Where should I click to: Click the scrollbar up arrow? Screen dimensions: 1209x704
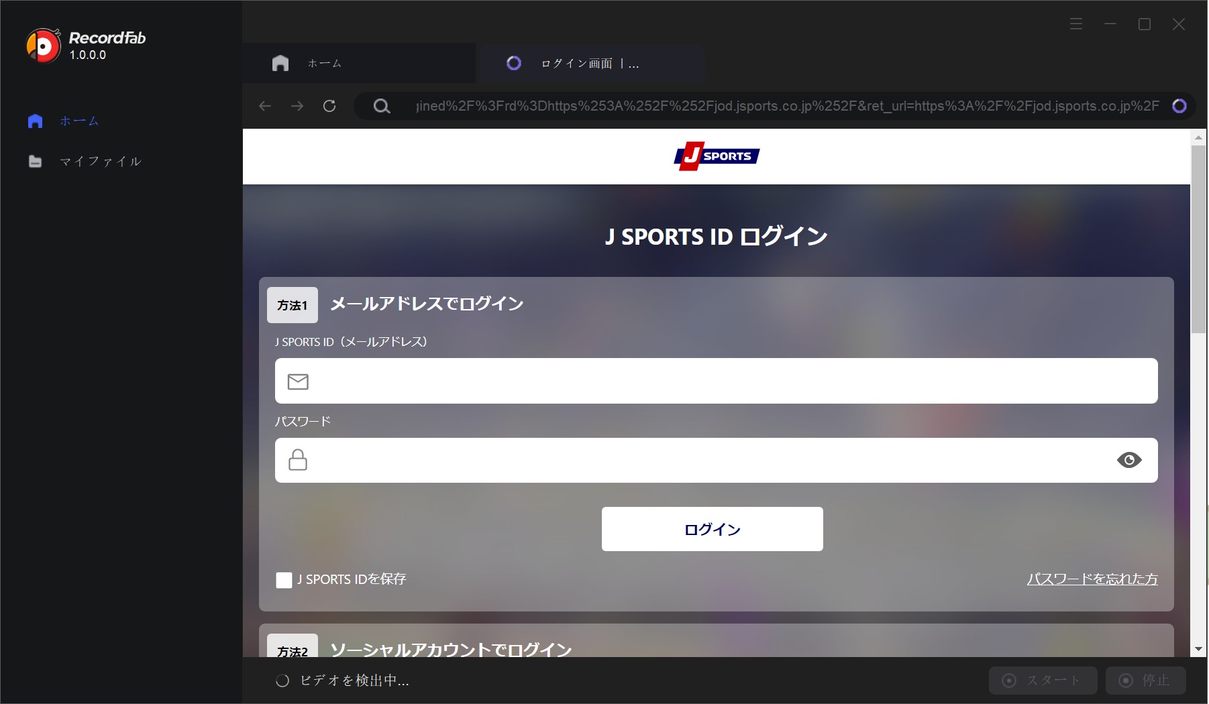(1198, 137)
